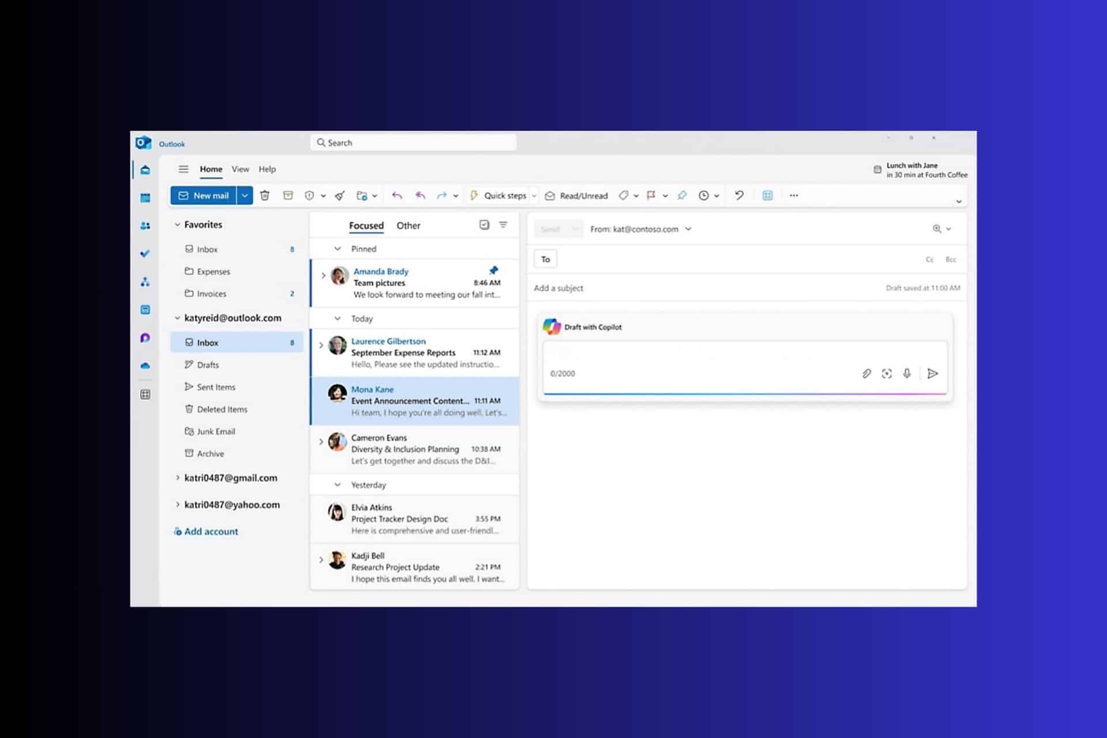Open the People app in the sidebar
Viewport: 1107px width, 738px height.
point(145,225)
